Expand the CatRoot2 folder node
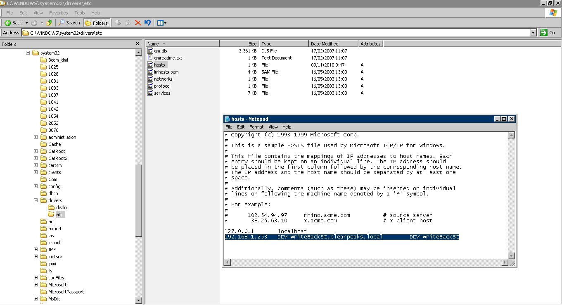 pos(36,158)
